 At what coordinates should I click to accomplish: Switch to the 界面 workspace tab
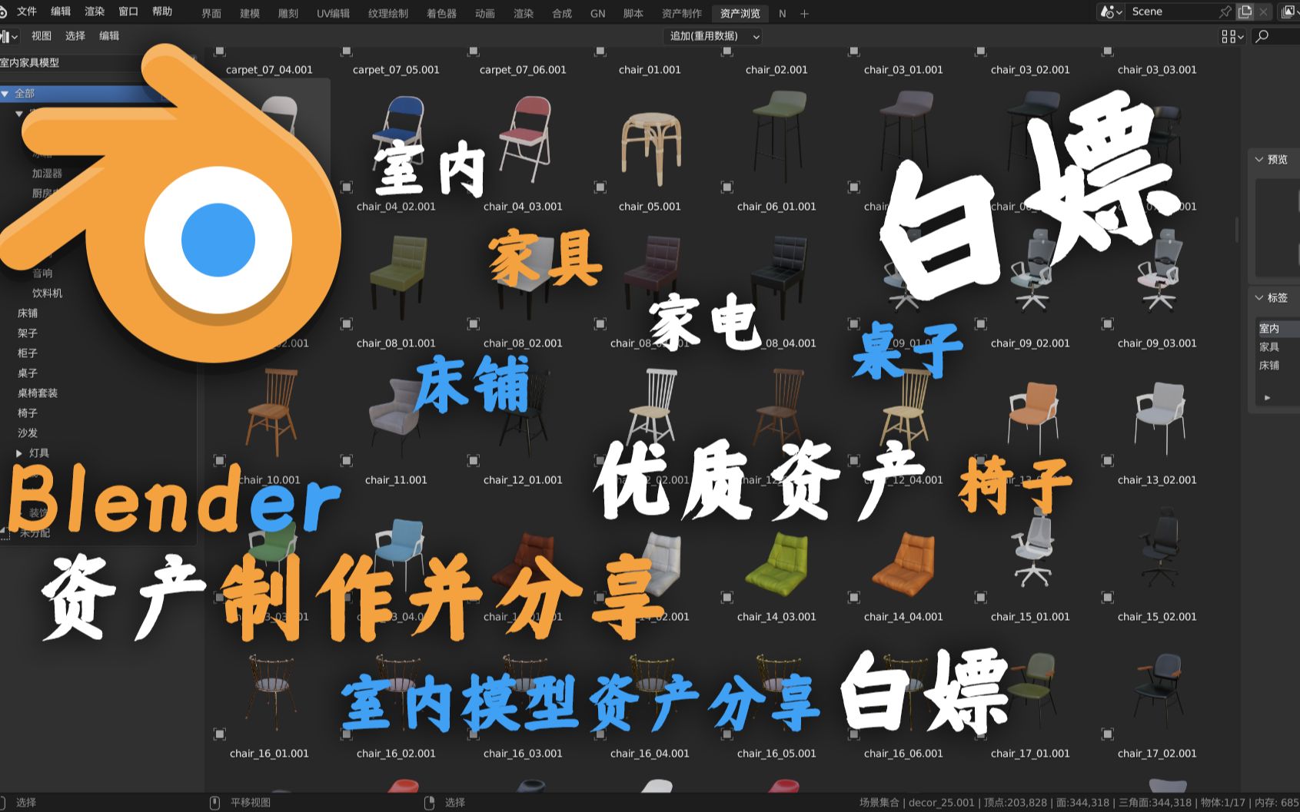tap(211, 13)
